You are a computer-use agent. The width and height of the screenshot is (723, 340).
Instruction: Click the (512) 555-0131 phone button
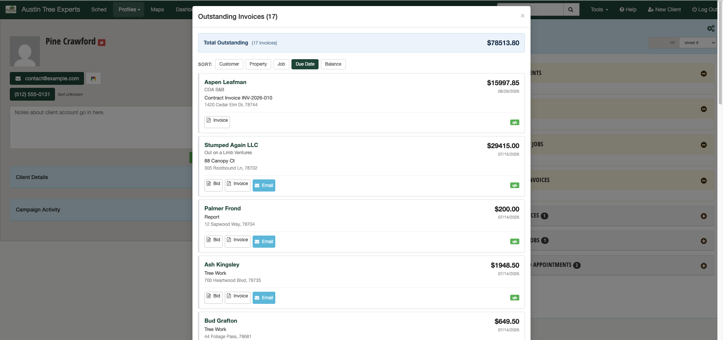pyautogui.click(x=32, y=94)
